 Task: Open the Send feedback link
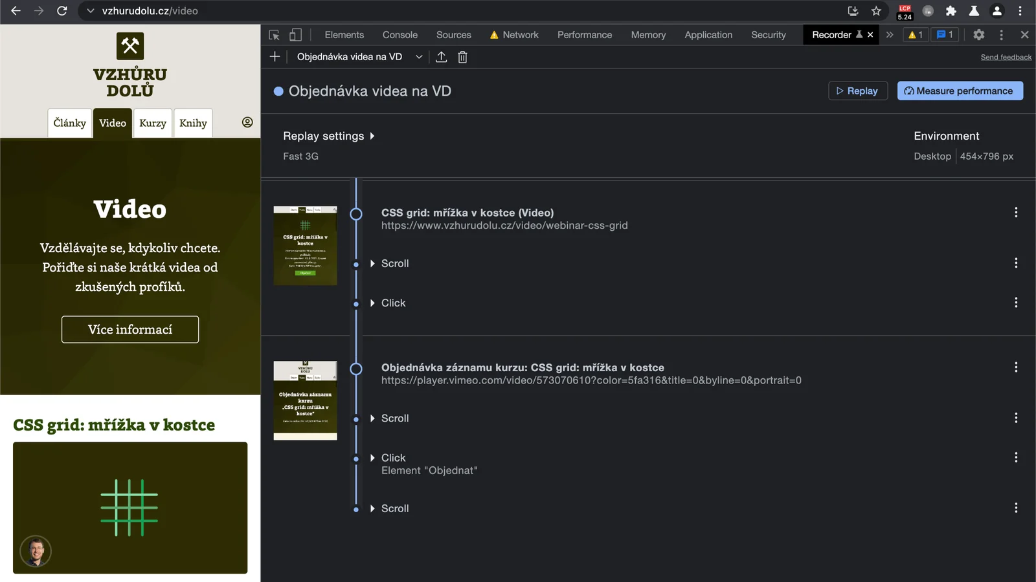1006,57
